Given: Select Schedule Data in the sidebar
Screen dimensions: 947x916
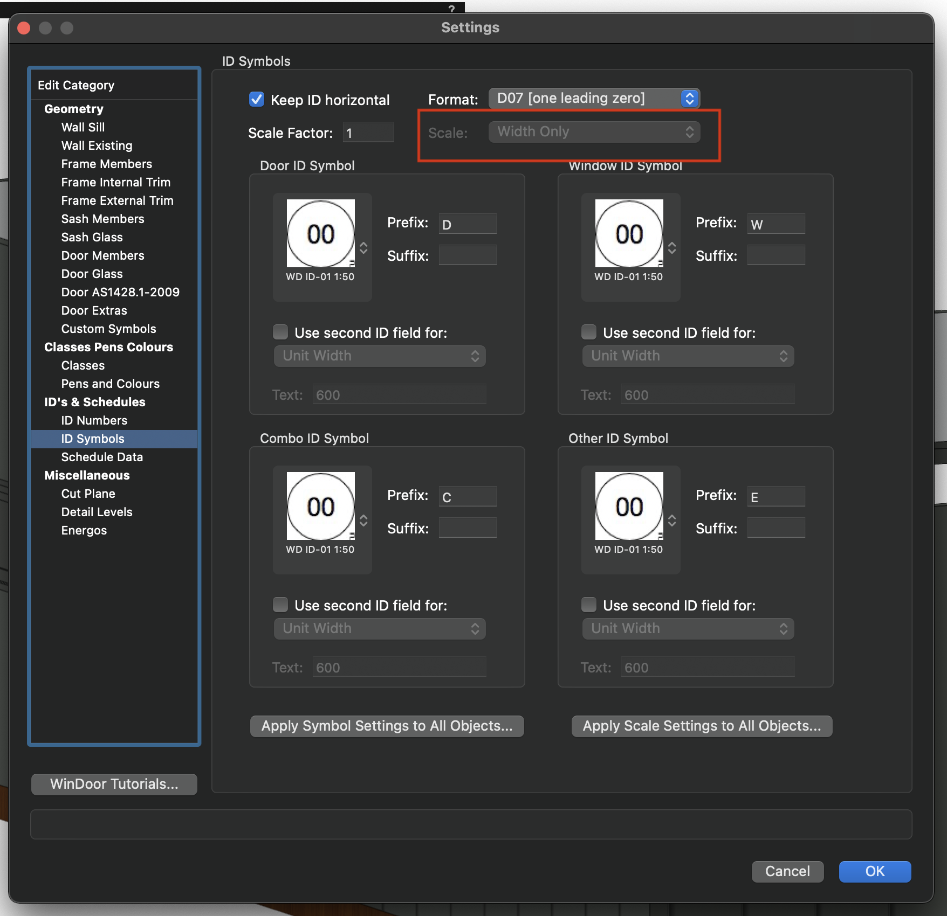Looking at the screenshot, I should pyautogui.click(x=102, y=457).
